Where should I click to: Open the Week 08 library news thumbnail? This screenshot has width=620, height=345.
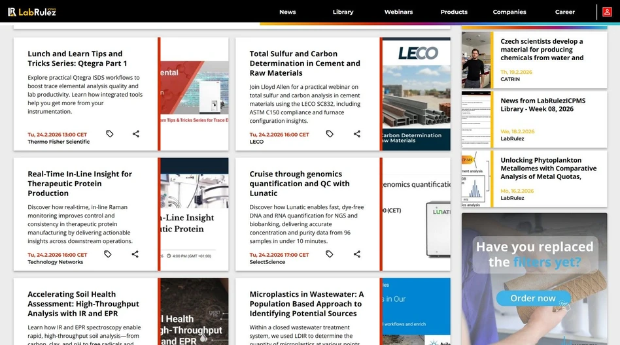[476, 120]
